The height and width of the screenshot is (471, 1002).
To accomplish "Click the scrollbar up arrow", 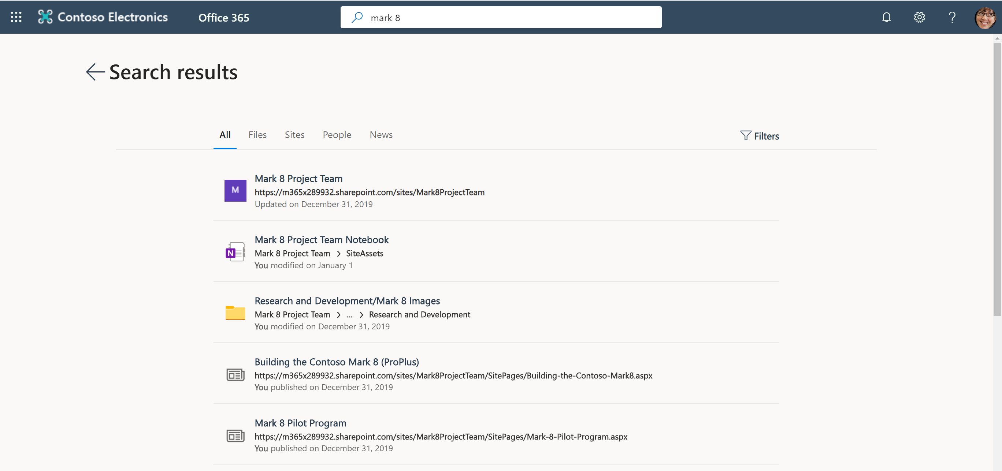I will 997,38.
